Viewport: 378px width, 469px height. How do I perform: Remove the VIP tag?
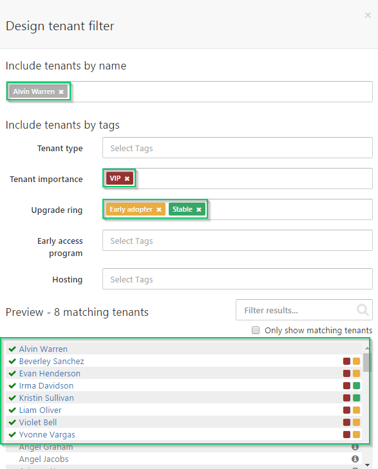tap(127, 179)
